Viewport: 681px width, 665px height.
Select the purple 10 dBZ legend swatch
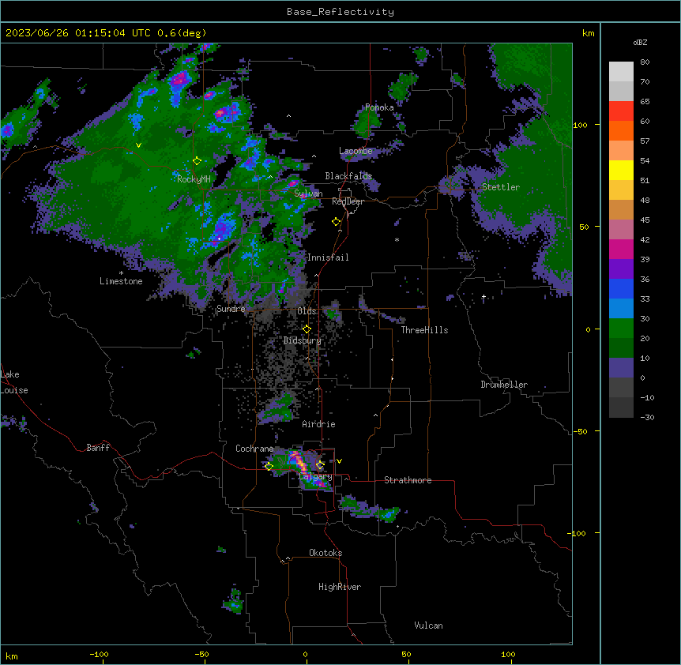pyautogui.click(x=621, y=368)
